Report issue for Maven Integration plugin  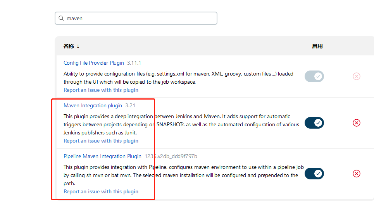coord(101,141)
